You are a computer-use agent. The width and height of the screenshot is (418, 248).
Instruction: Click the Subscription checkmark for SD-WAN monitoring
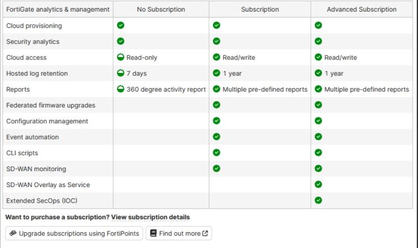(216, 168)
